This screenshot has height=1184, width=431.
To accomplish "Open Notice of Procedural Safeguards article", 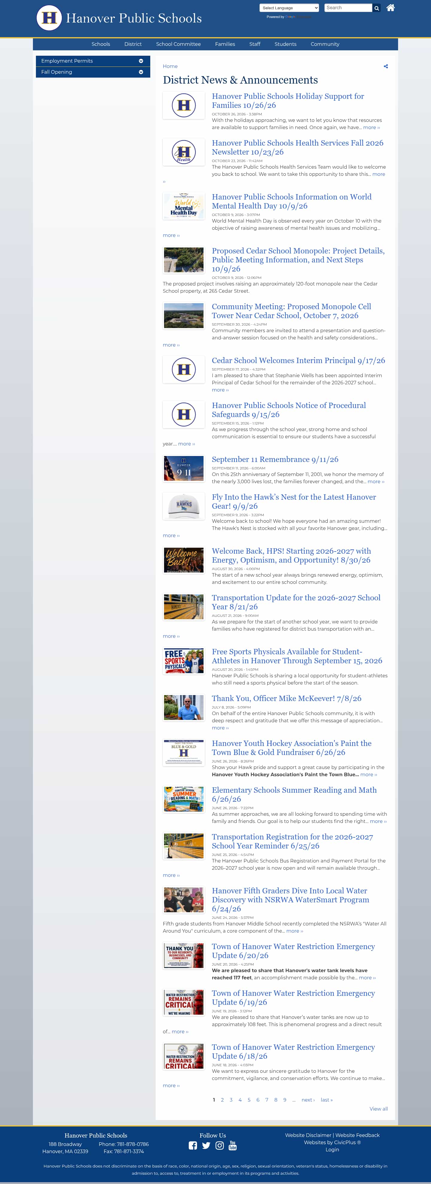I will click(289, 410).
